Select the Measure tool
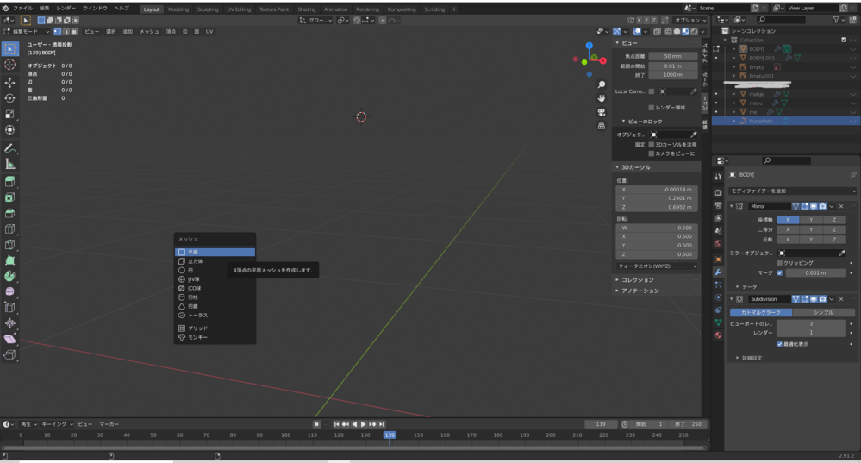This screenshot has height=463, width=861. (10, 164)
